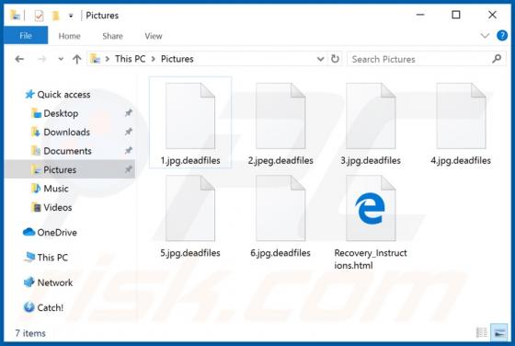
Task: Select This PC in address breadcrumb
Action: tap(130, 59)
